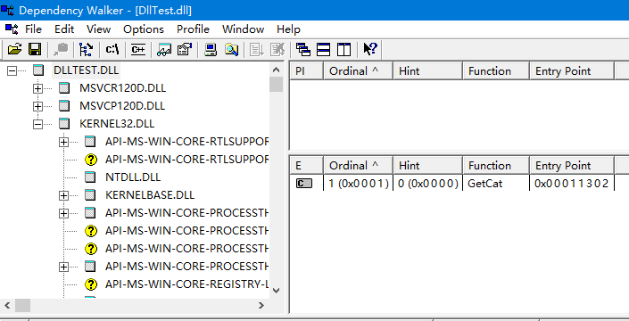This screenshot has width=629, height=321.
Task: Click tree horizontal scrollbar left arrow
Action: pos(7,305)
